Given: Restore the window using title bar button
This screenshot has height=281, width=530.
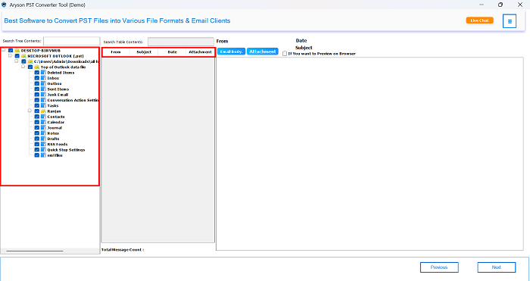Looking at the screenshot, I should coord(500,5).
